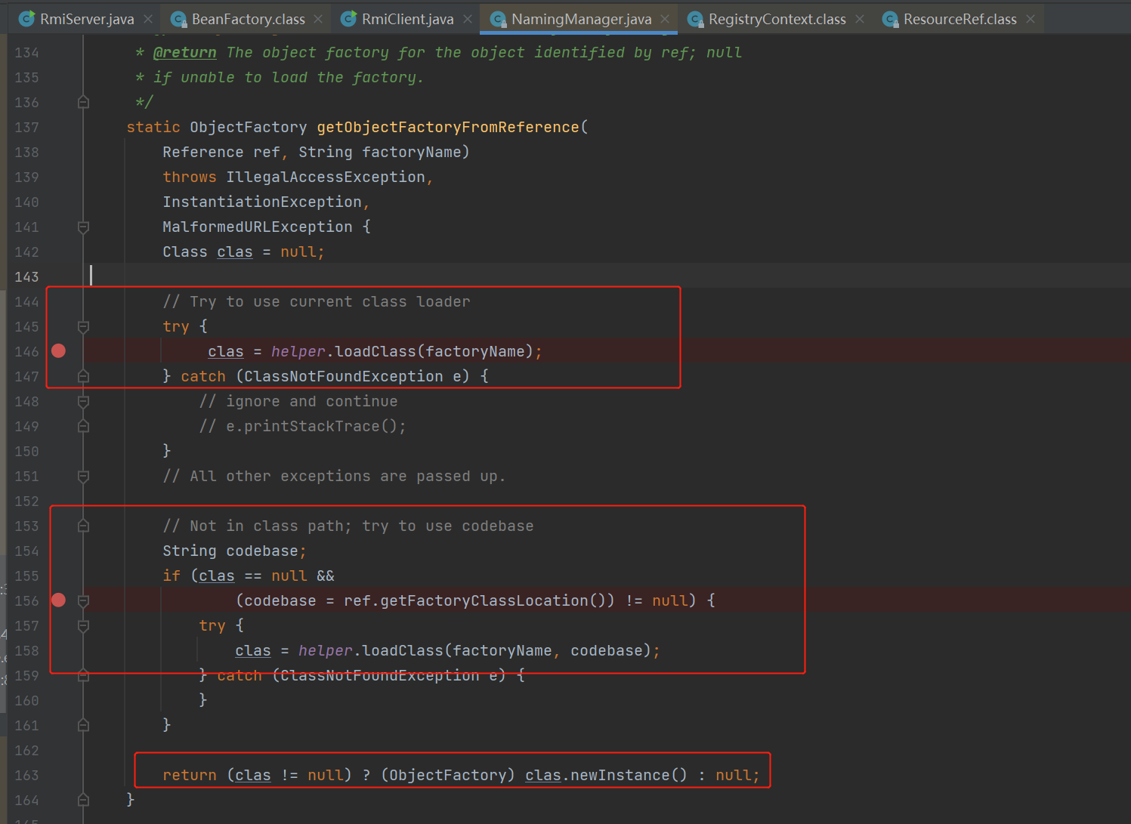Image resolution: width=1131 pixels, height=824 pixels.
Task: Click 'String codebase;' declaration on line 154
Action: click(234, 551)
